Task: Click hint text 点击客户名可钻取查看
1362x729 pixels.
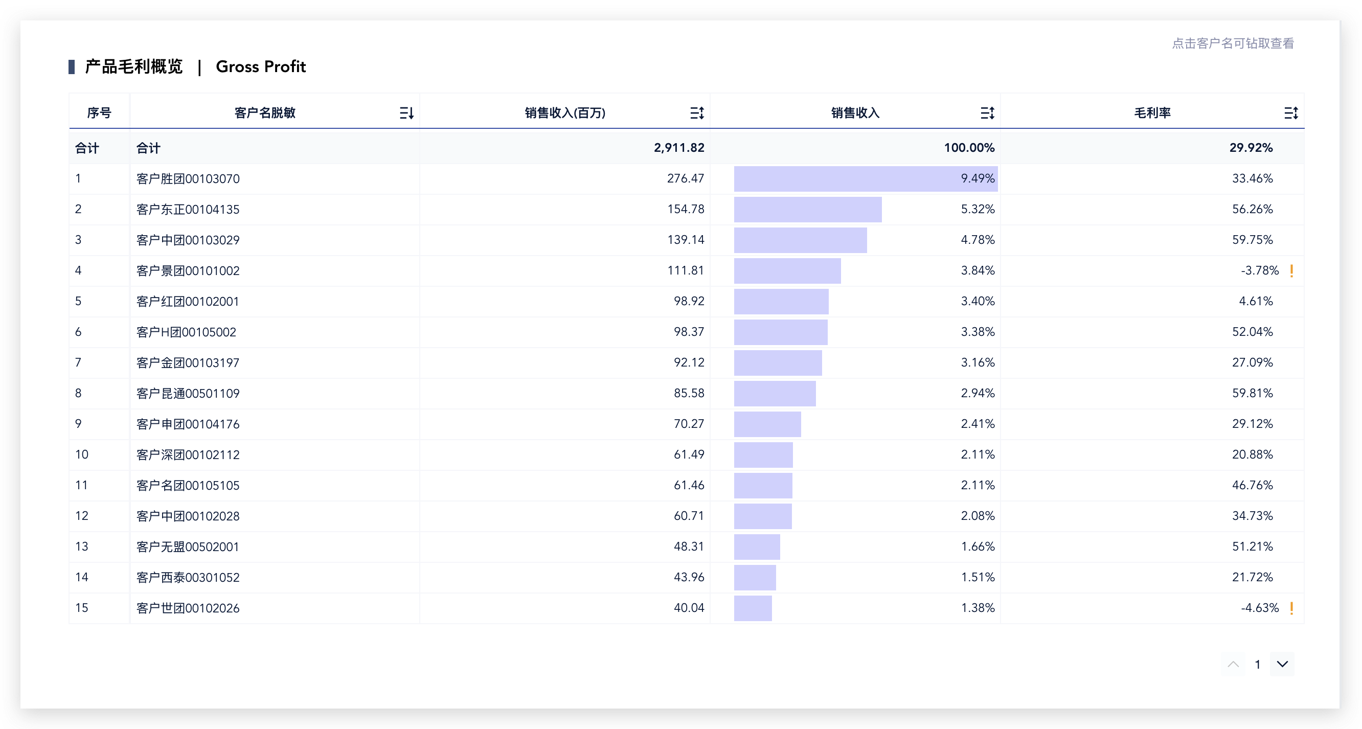Action: (1233, 43)
